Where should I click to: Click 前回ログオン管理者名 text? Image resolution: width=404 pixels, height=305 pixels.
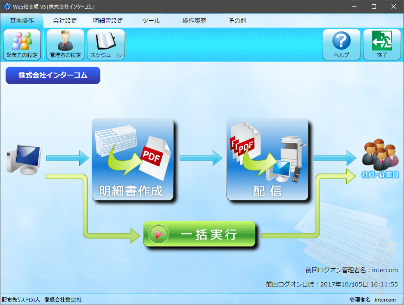click(x=352, y=270)
